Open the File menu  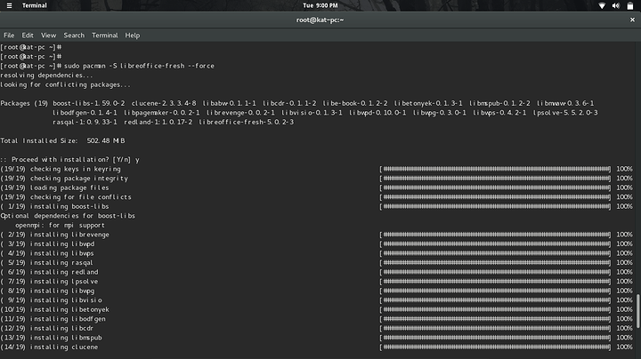click(9, 35)
